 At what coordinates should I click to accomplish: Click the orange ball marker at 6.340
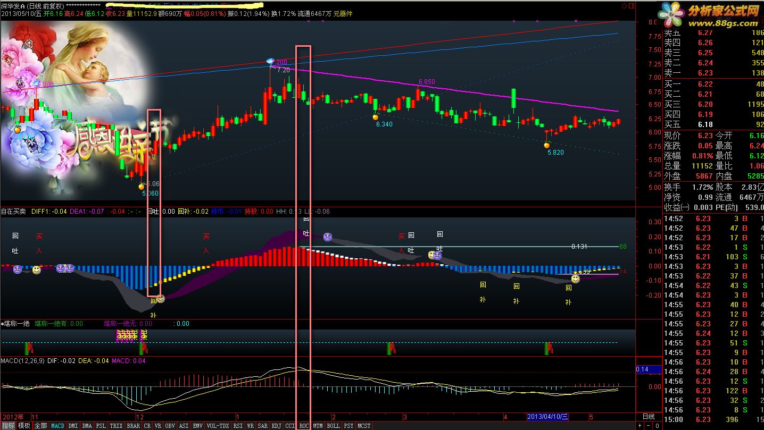tap(375, 117)
